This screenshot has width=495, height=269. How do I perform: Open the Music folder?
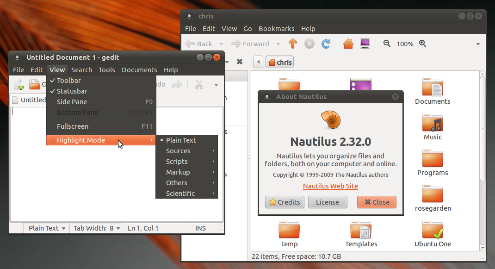point(433,127)
